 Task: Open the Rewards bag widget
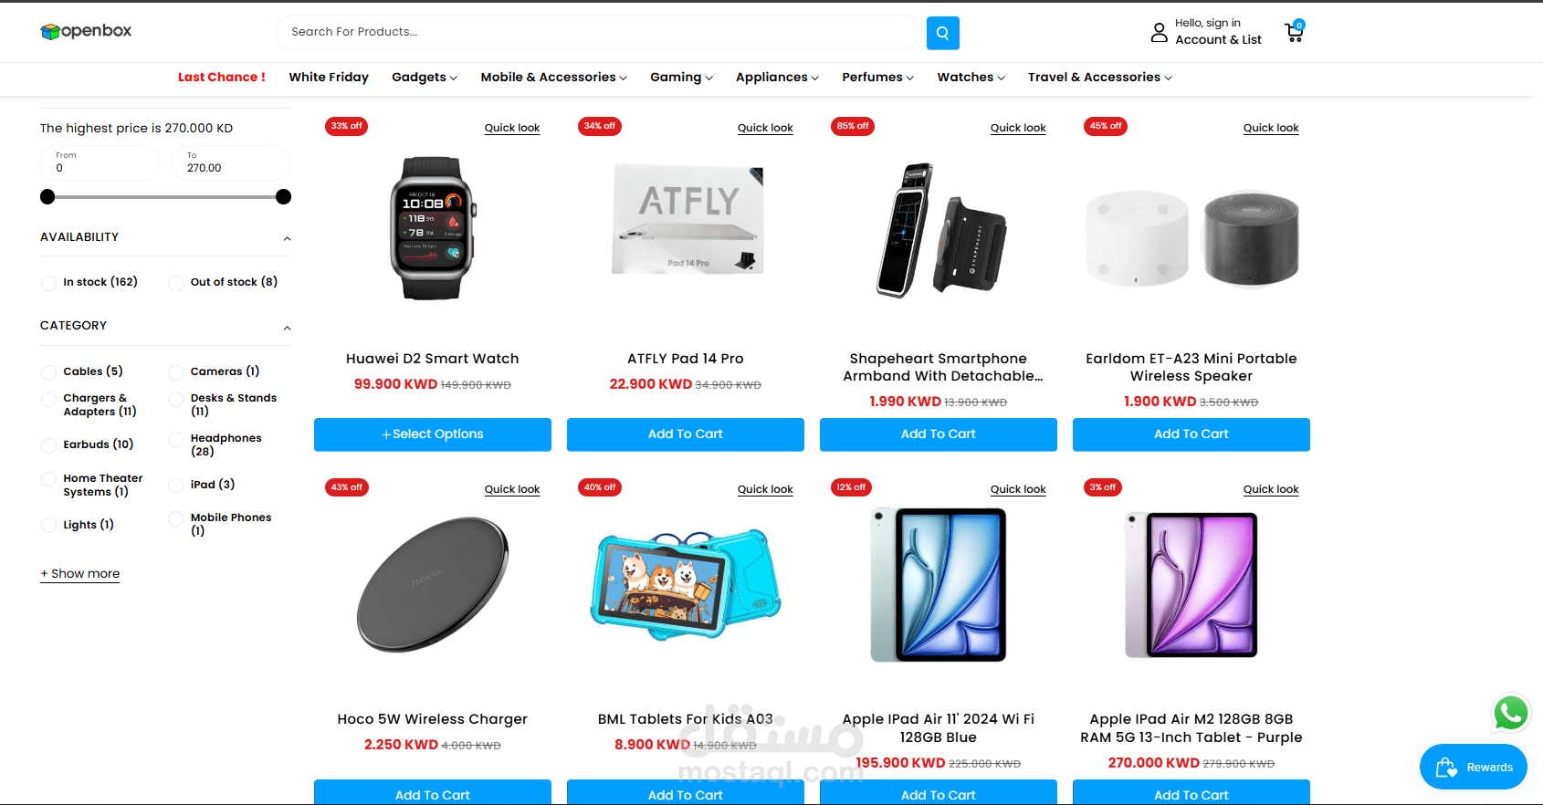(1473, 767)
